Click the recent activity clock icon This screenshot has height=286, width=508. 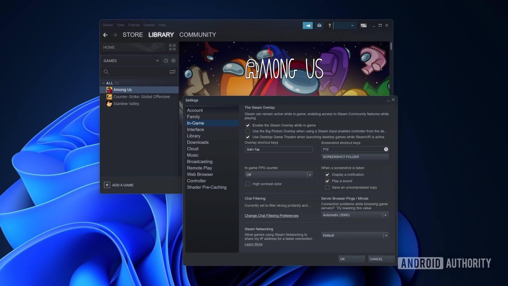(166, 61)
